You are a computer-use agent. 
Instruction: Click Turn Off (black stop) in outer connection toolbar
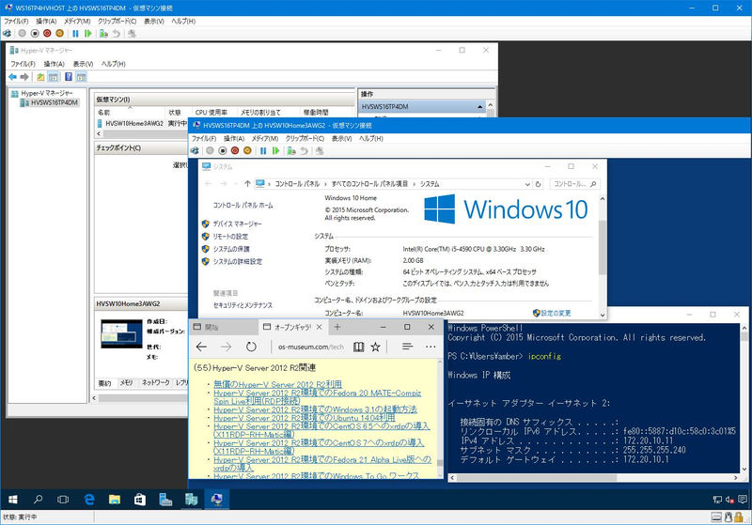35,34
